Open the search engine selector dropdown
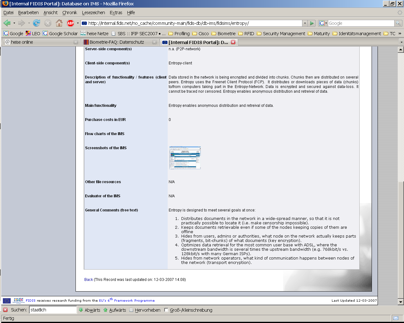404x323 pixels. (323, 23)
